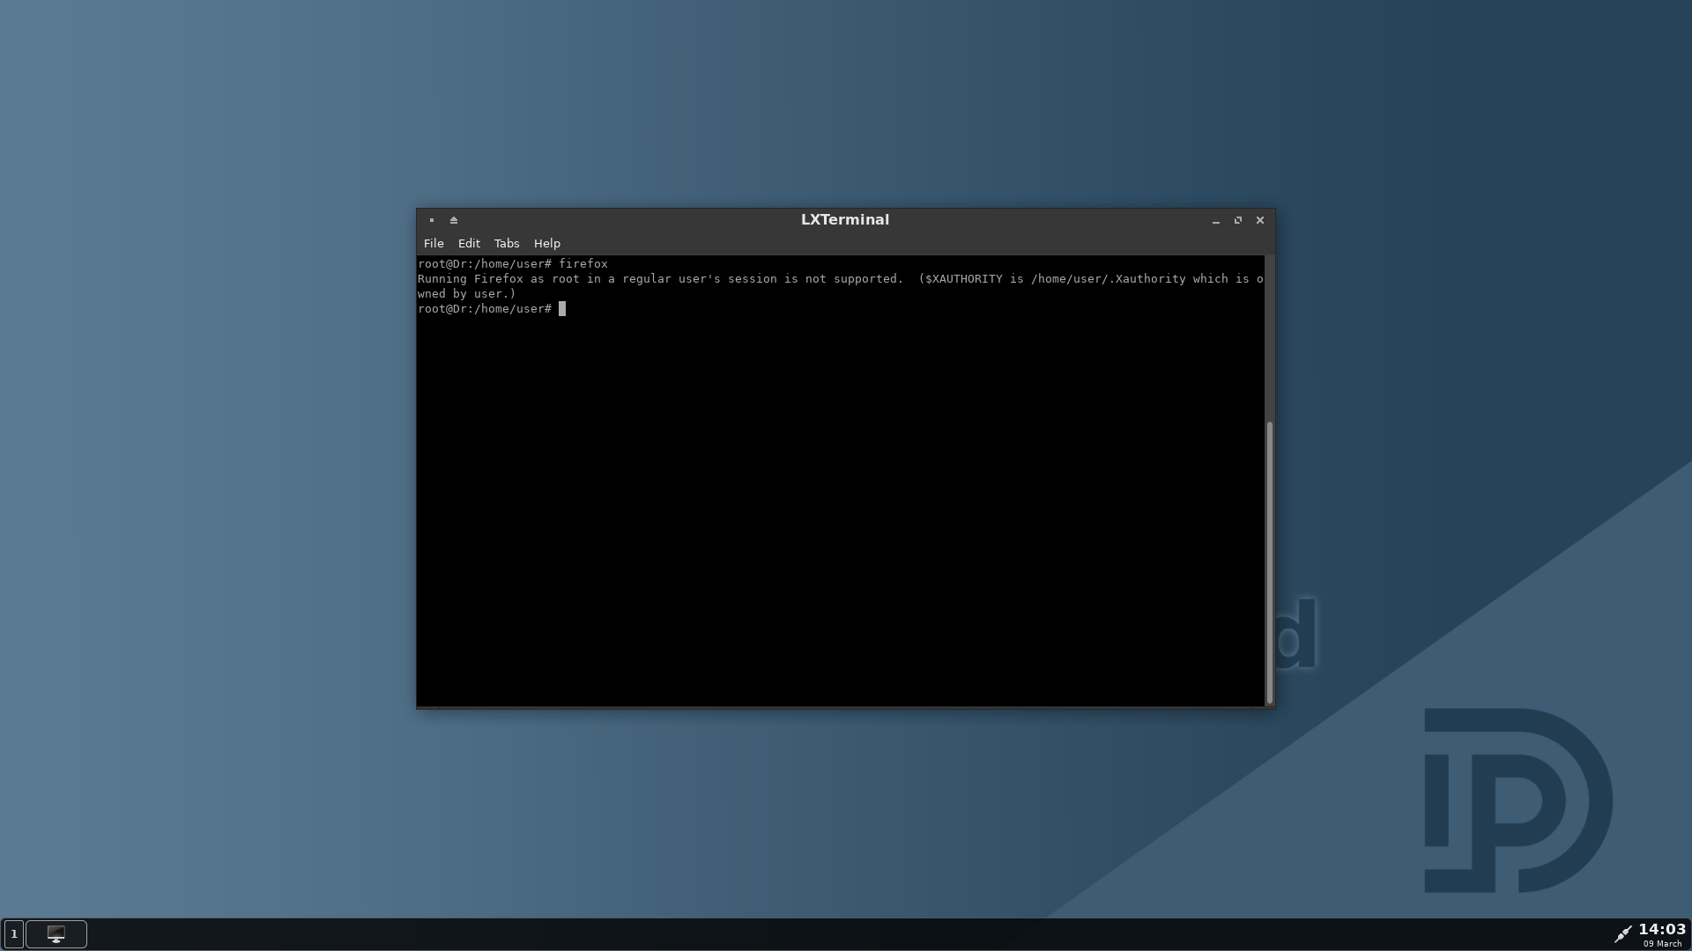Close the LXTerminal window
The width and height of the screenshot is (1692, 951).
[1260, 220]
